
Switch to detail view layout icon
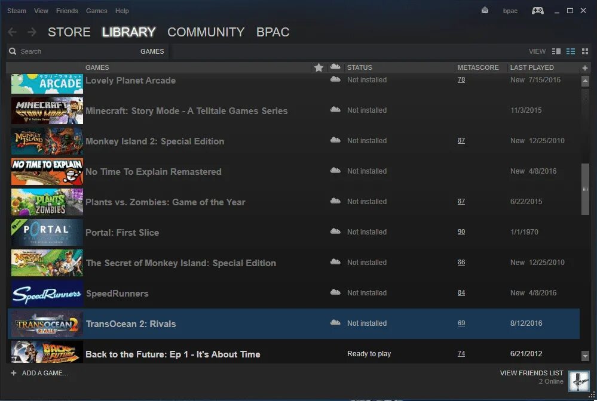point(556,51)
